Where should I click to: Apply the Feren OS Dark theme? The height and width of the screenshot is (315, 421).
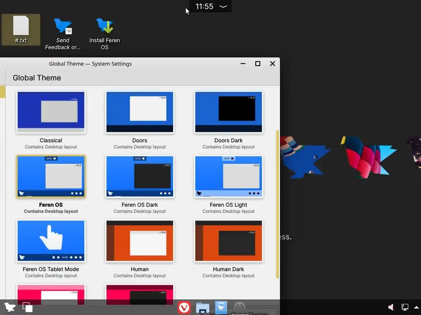click(x=140, y=176)
